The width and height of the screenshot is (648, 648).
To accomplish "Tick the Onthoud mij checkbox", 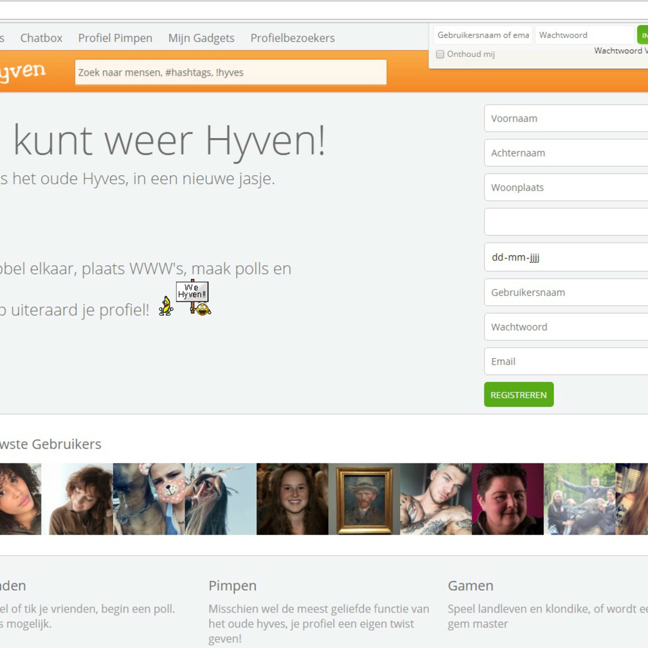I will click(440, 54).
